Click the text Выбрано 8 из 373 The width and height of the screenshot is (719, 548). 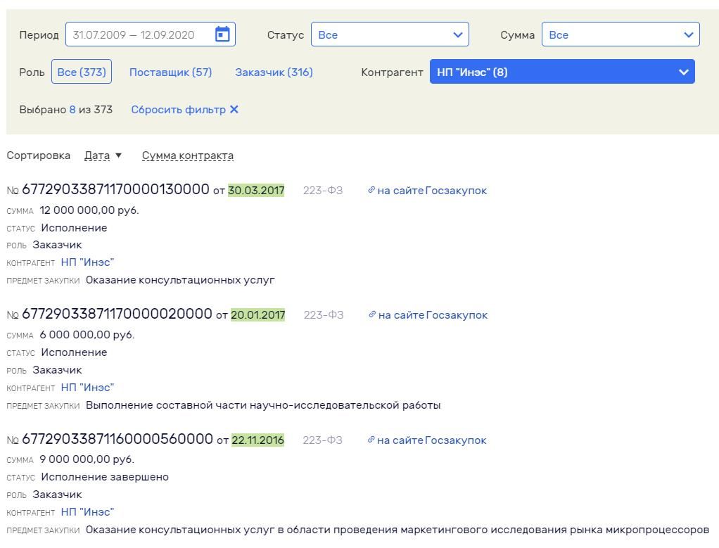65,110
